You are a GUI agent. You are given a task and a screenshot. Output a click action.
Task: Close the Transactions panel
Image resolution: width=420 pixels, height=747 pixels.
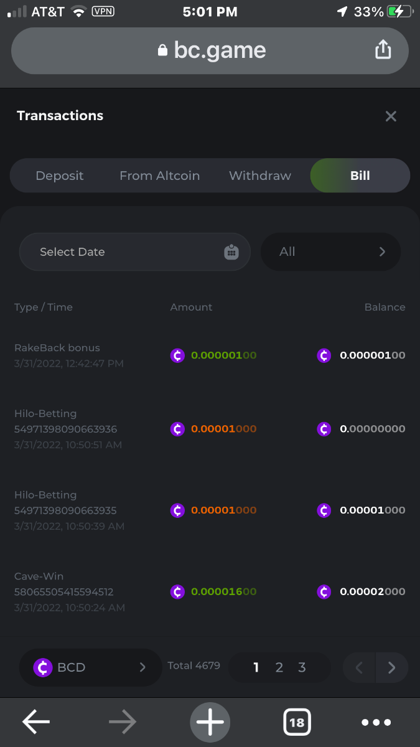pyautogui.click(x=391, y=116)
